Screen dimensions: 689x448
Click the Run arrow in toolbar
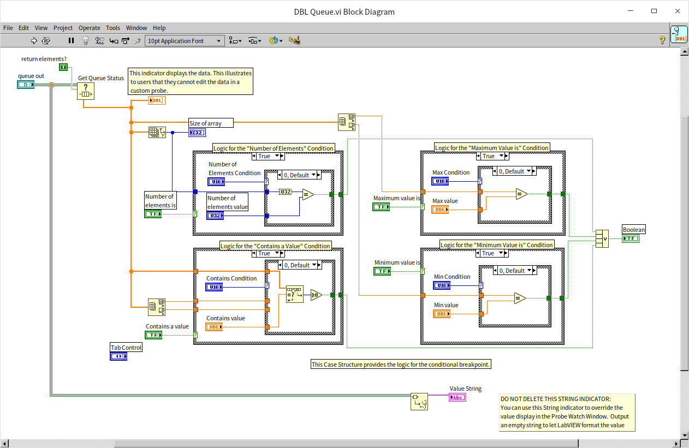[x=34, y=41]
